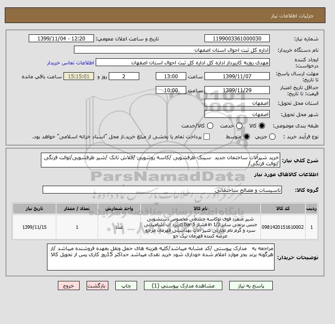The image size is (335, 324).
Task: Click the پاسخ به نیاز button
Action: 251,286
